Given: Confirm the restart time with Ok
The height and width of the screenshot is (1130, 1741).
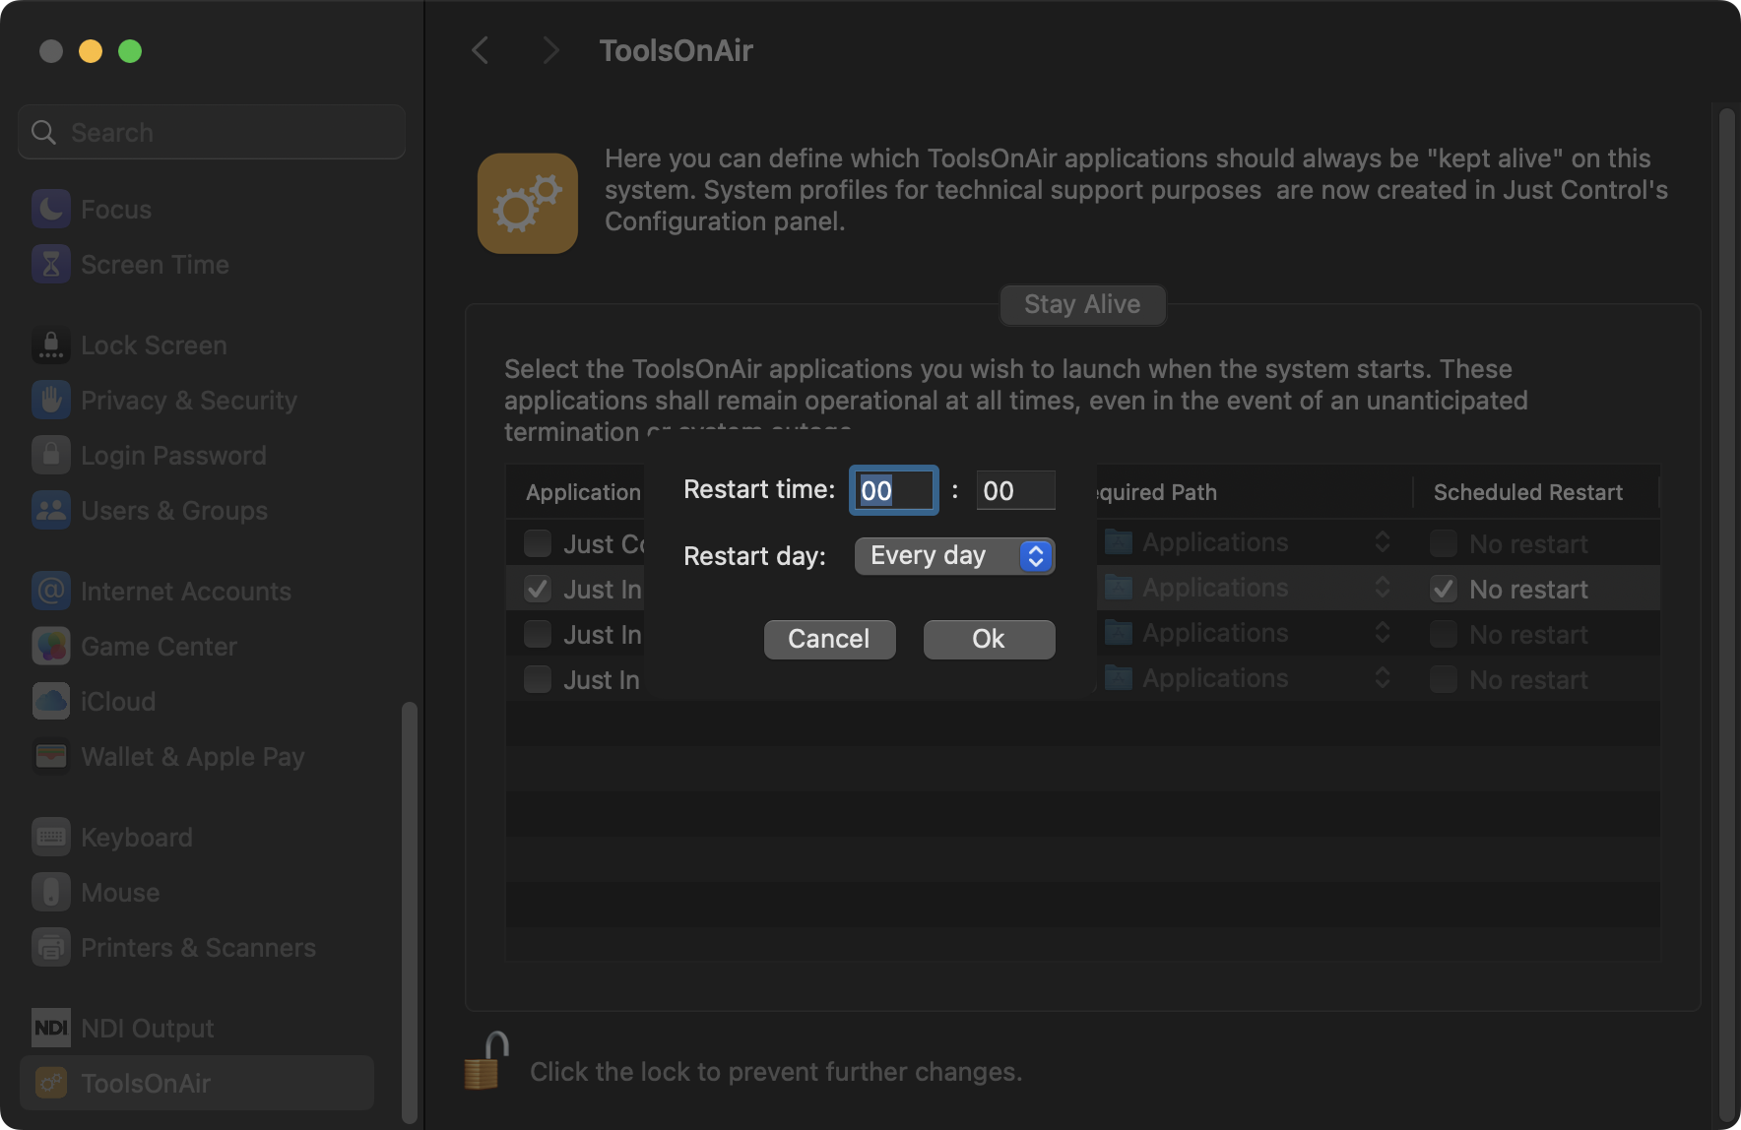Looking at the screenshot, I should point(989,639).
